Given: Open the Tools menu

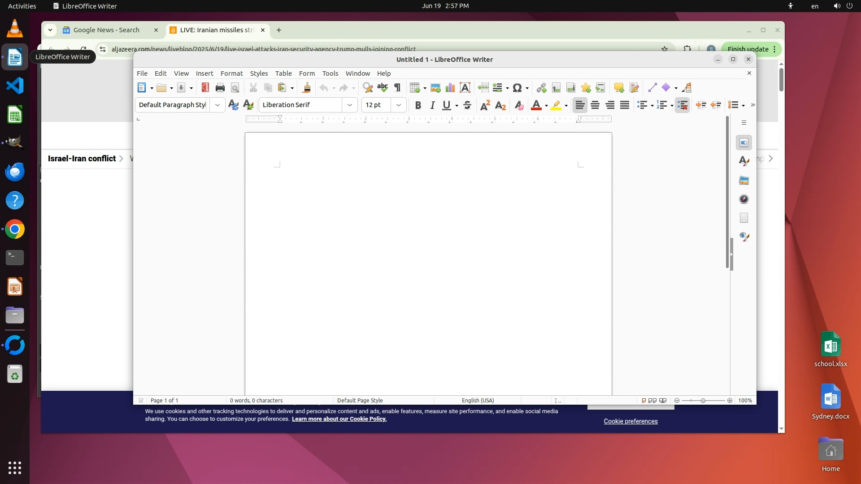Looking at the screenshot, I should click(330, 73).
